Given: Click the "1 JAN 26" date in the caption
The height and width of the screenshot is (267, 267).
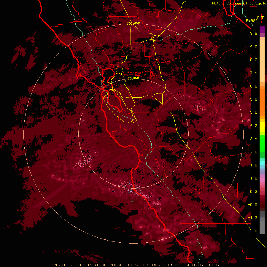Looking at the screenshot, I should click(x=193, y=265).
